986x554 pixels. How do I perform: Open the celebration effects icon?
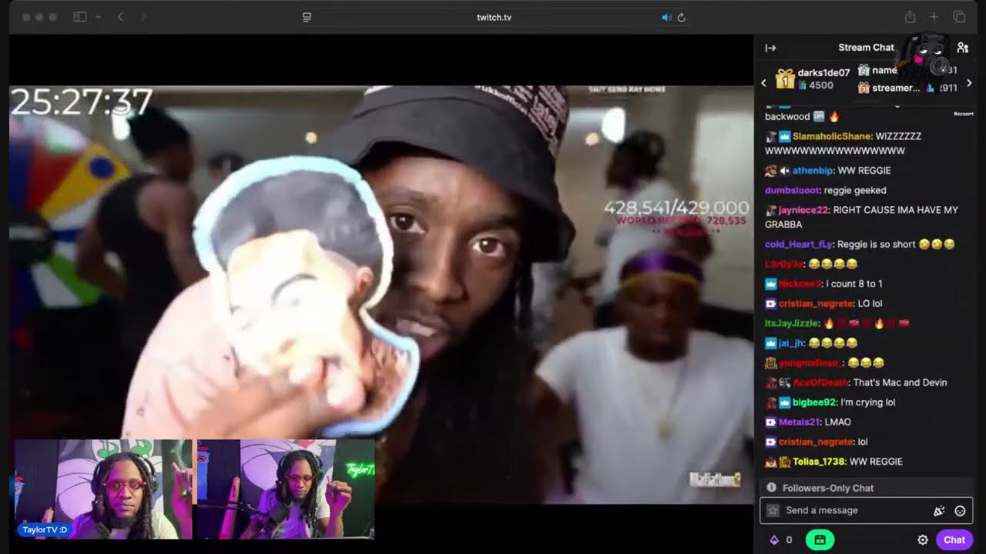tap(939, 510)
